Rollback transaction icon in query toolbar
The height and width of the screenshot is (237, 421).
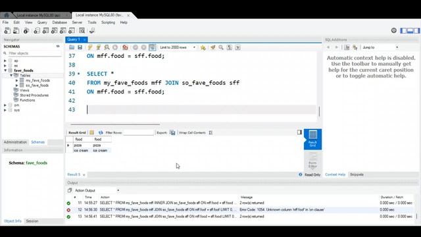(143, 47)
